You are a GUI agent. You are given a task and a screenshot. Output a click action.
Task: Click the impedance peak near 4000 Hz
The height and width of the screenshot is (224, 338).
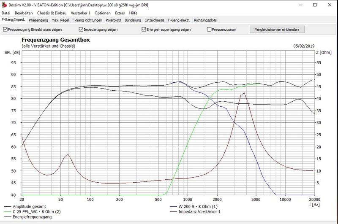[x=244, y=93]
